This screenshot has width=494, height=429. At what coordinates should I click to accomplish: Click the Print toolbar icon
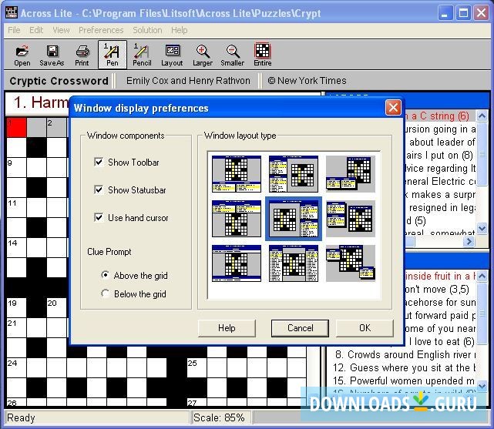[x=82, y=55]
